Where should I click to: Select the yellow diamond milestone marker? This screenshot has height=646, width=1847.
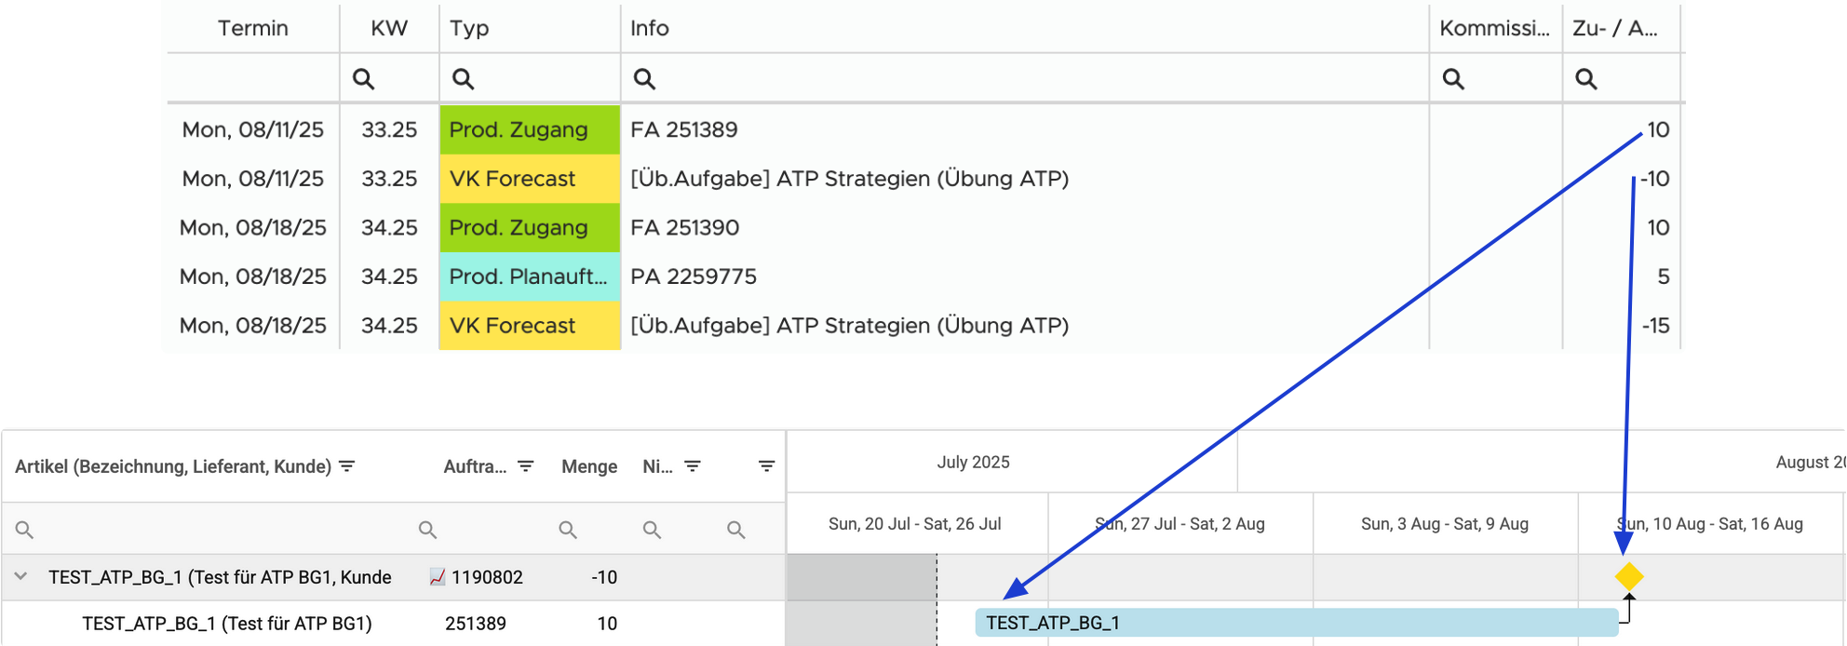[x=1629, y=577]
